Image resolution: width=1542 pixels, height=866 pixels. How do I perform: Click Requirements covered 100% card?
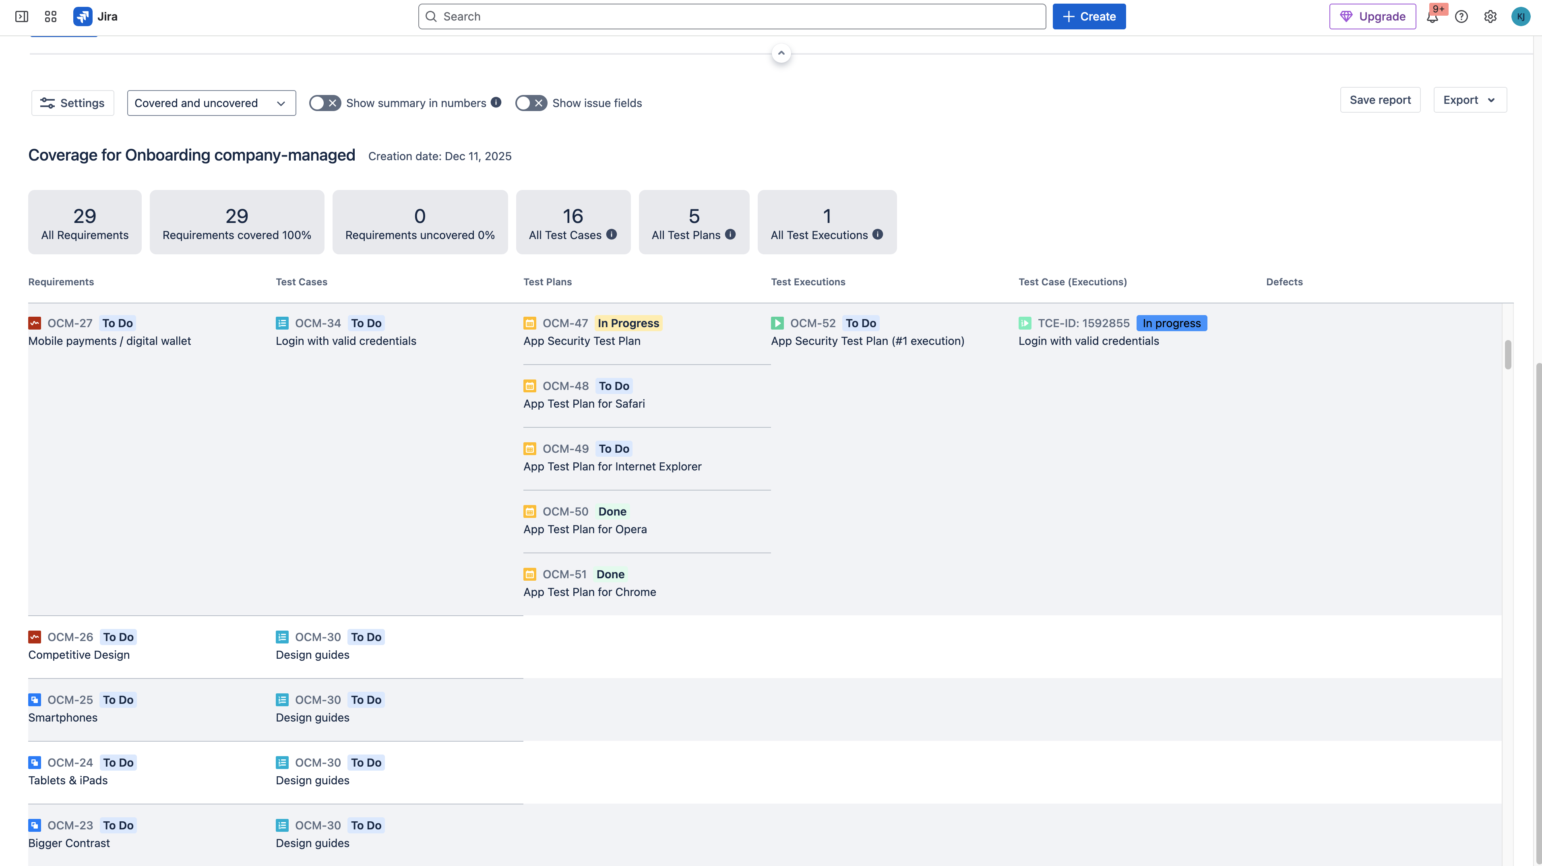237,222
